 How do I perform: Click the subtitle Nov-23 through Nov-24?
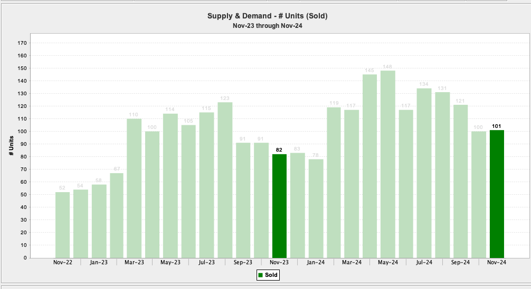(267, 25)
